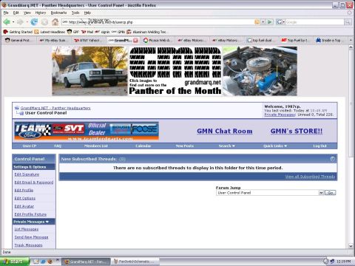This screenshot has height=266, width=355.
Task: Click the Stop loading icon
Action: pyautogui.click(x=44, y=22)
